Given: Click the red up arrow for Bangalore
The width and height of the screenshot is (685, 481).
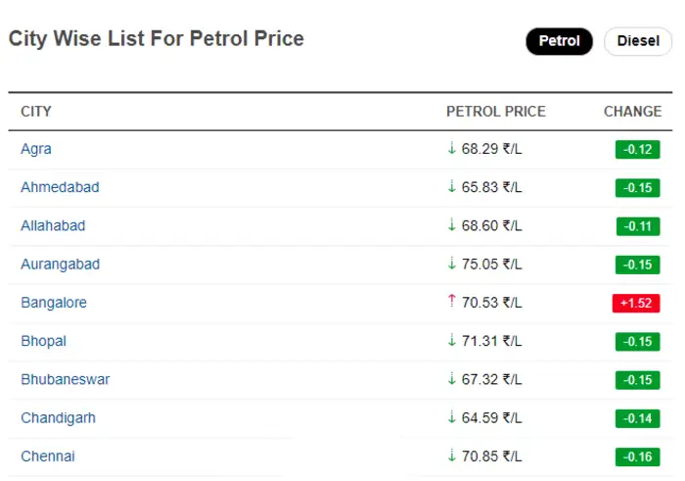Looking at the screenshot, I should click(451, 303).
